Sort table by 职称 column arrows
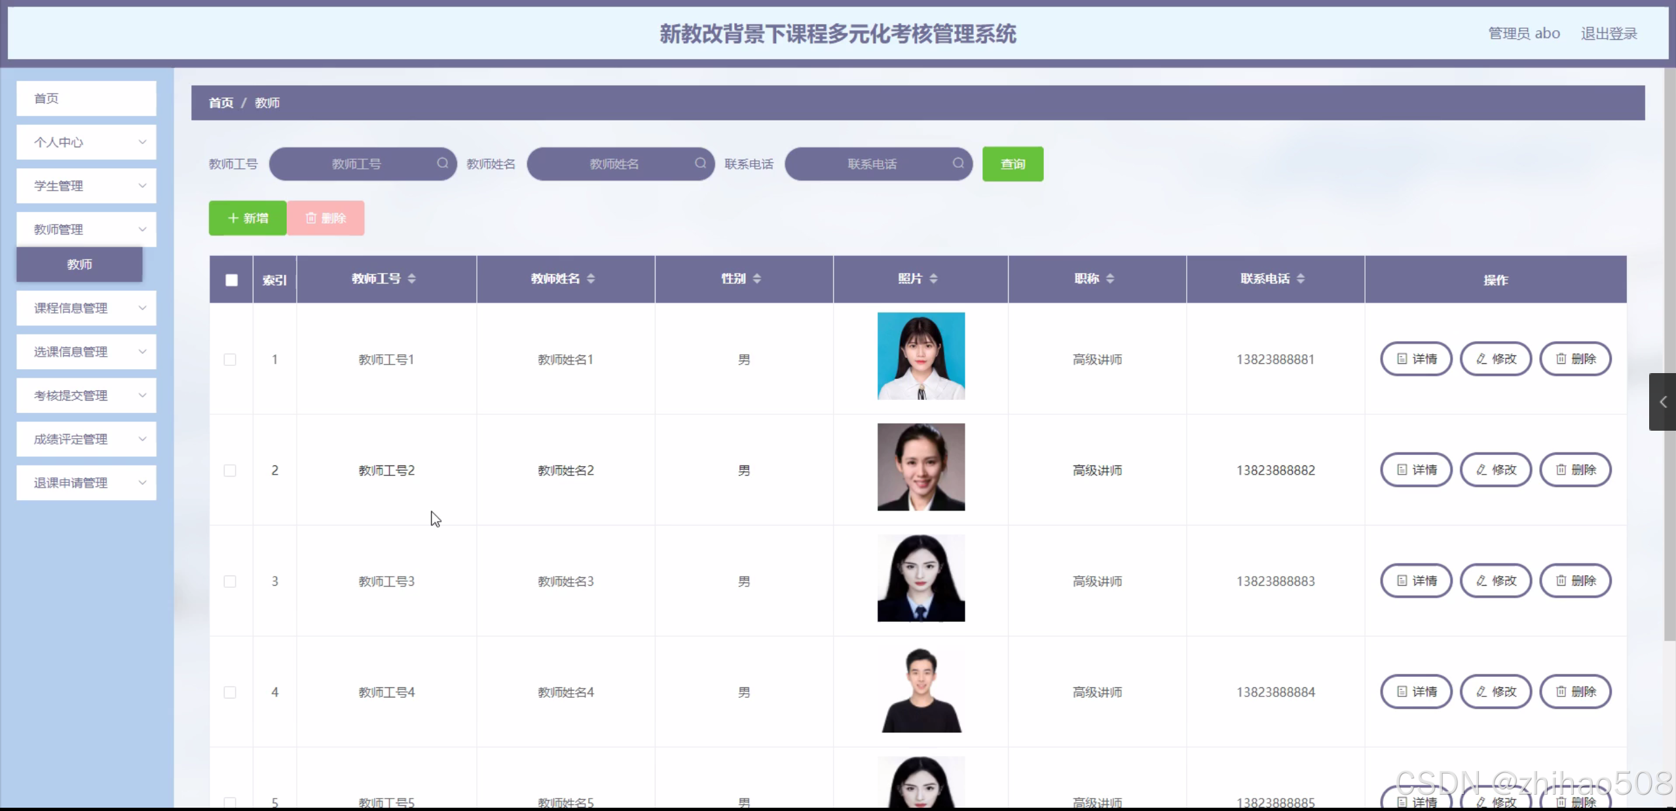This screenshot has width=1676, height=811. tap(1109, 279)
